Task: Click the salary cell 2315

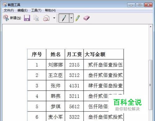Action: pos(74,65)
